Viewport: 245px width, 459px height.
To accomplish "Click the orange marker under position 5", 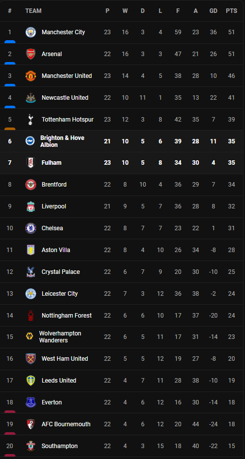I will tap(10, 129).
